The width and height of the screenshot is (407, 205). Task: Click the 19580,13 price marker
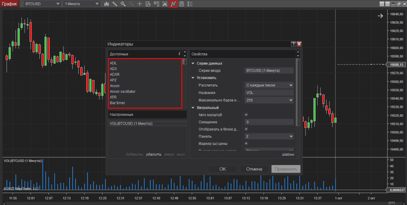396,65
